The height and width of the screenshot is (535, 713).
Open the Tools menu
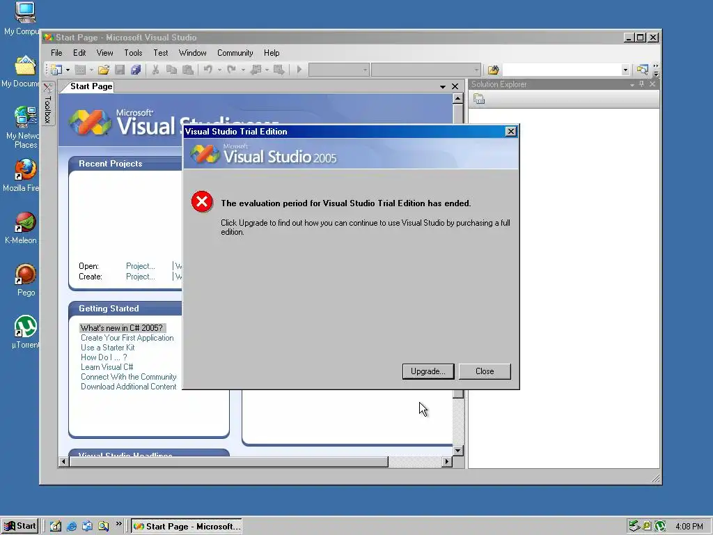(x=133, y=53)
